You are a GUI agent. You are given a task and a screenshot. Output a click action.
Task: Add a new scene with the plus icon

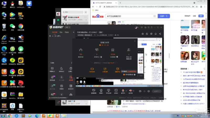click(x=73, y=32)
